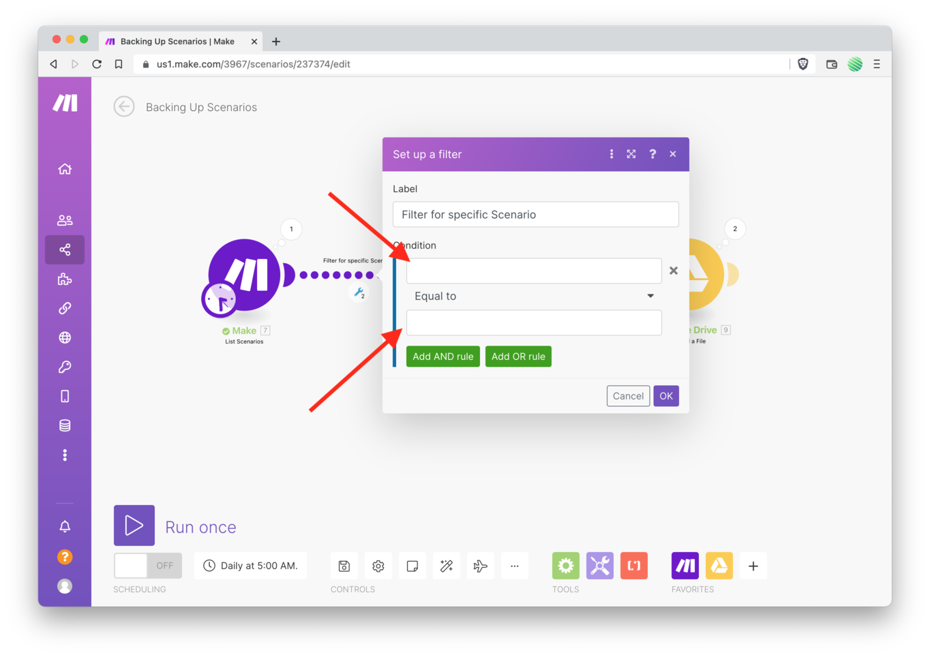The width and height of the screenshot is (930, 657).
Task: Select the Make favorite module icon
Action: [685, 566]
